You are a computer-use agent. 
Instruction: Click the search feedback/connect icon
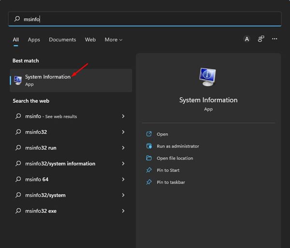pyautogui.click(x=261, y=39)
